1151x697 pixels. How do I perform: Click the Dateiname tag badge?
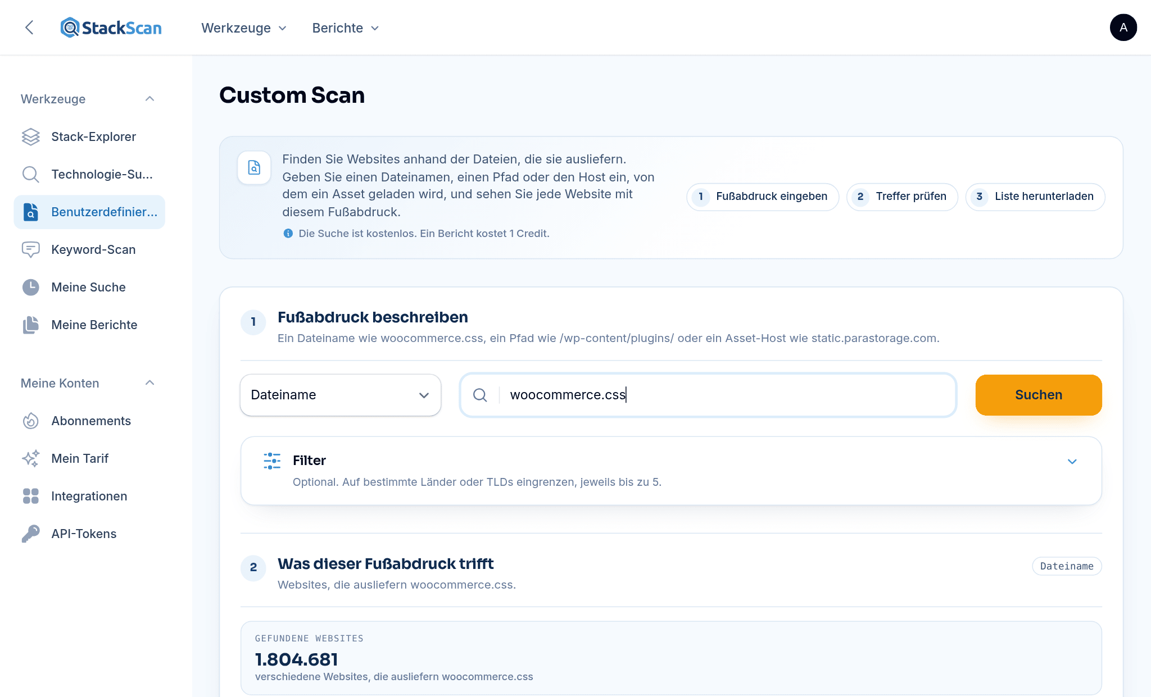tap(1067, 566)
